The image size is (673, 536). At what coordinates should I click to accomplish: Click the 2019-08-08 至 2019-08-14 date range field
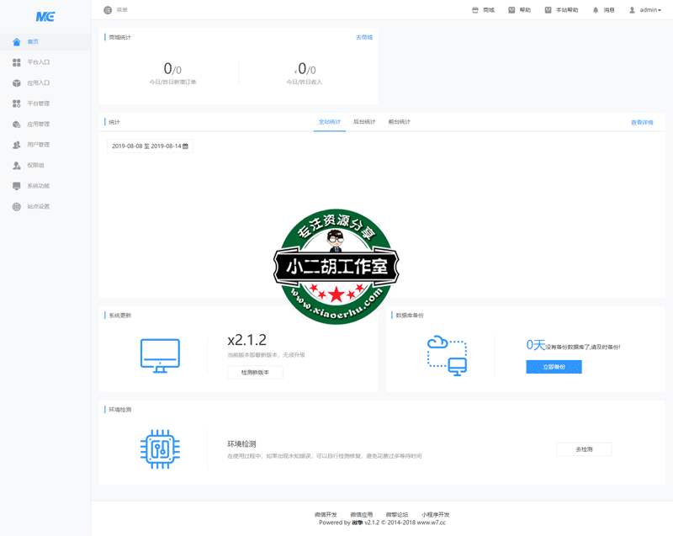pyautogui.click(x=150, y=146)
